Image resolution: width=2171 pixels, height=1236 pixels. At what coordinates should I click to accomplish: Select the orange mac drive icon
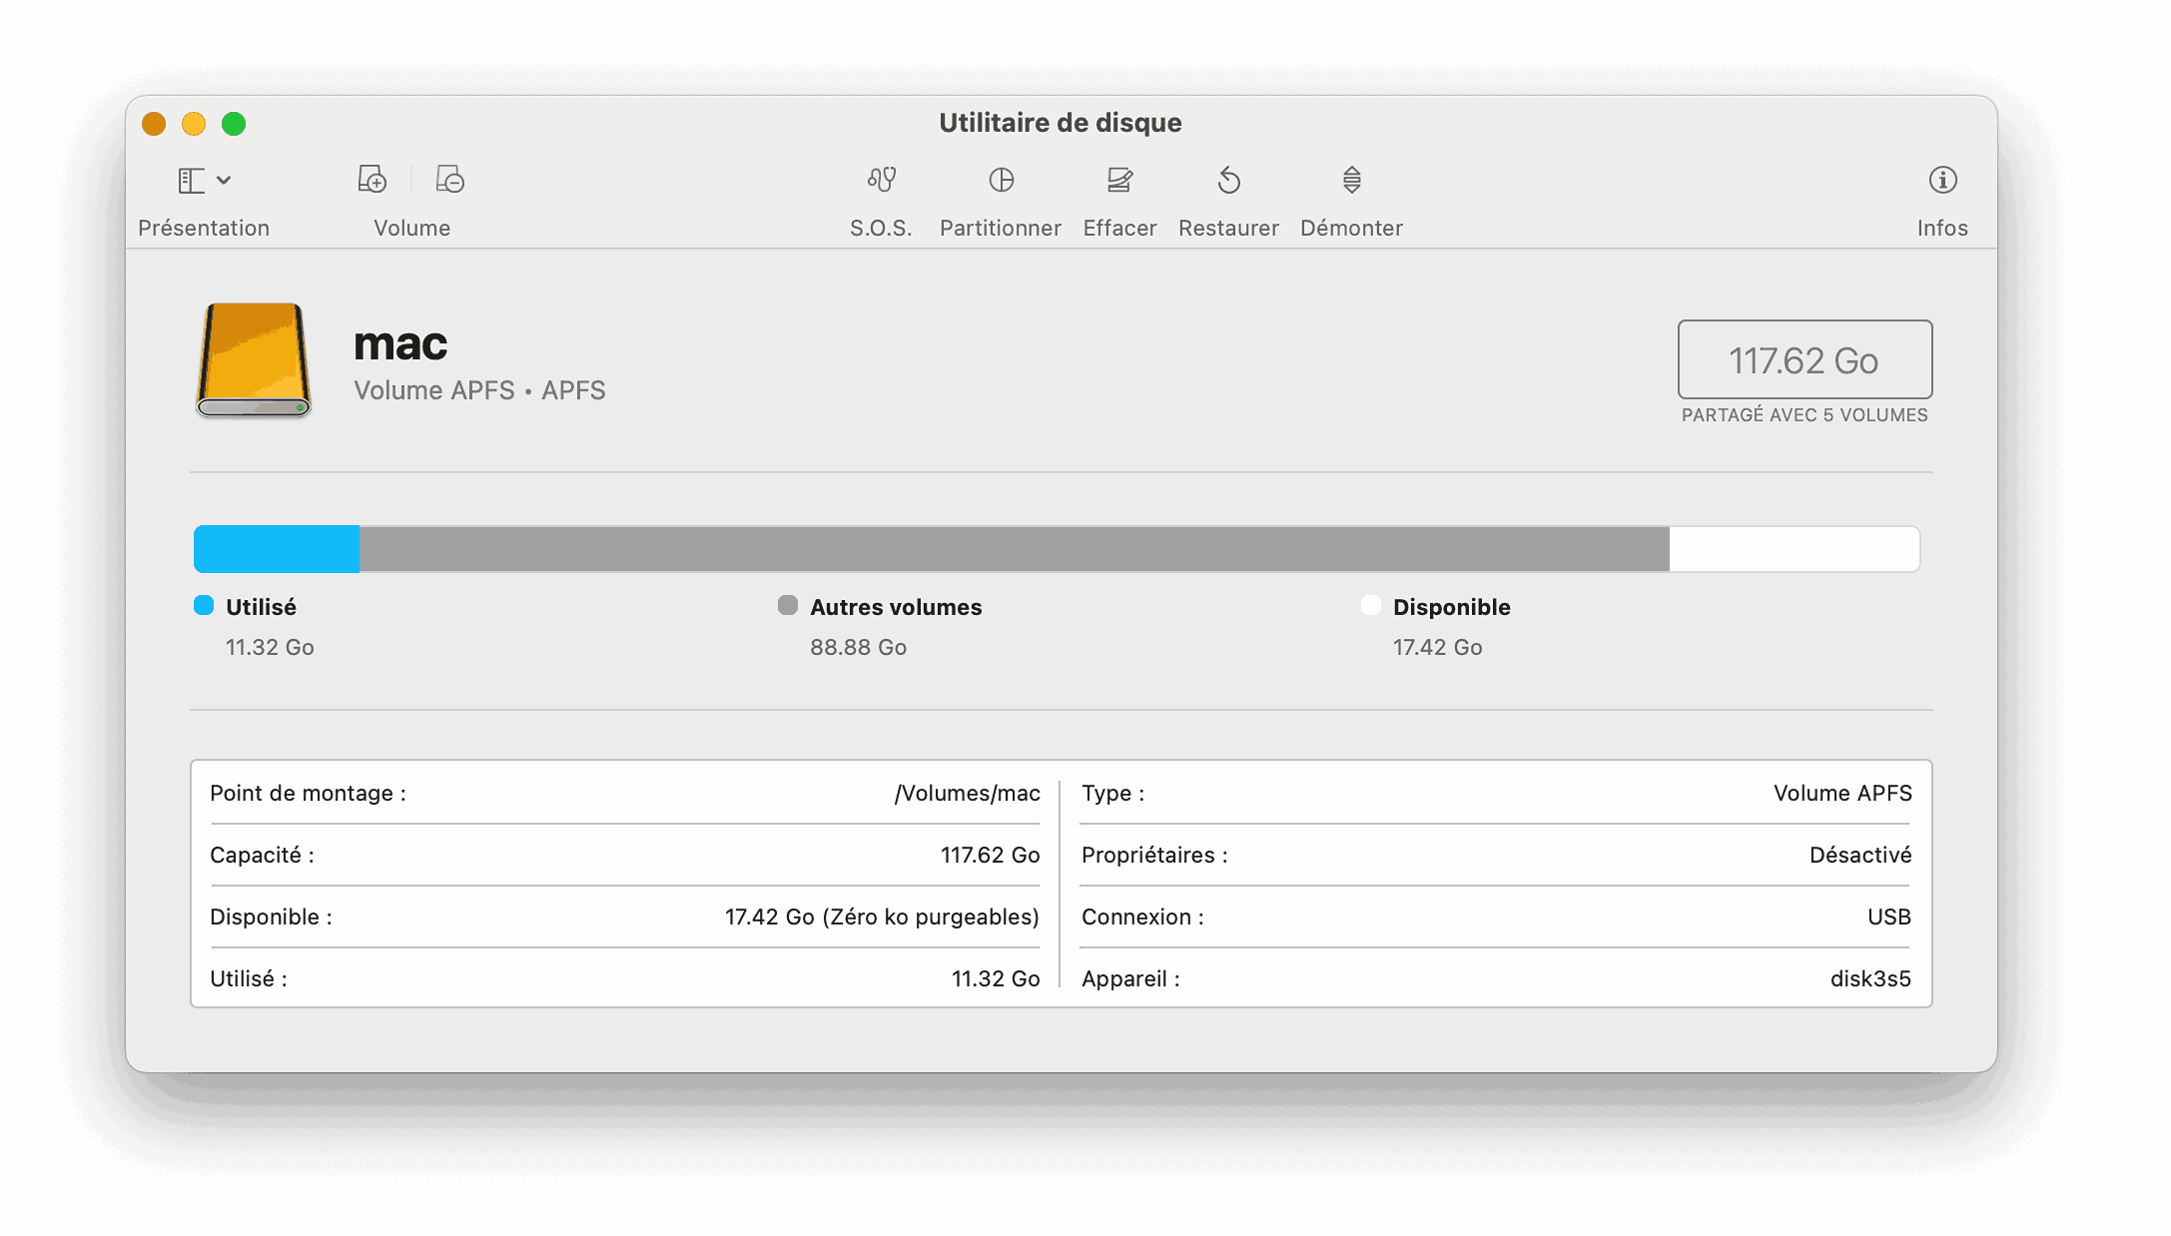click(254, 360)
